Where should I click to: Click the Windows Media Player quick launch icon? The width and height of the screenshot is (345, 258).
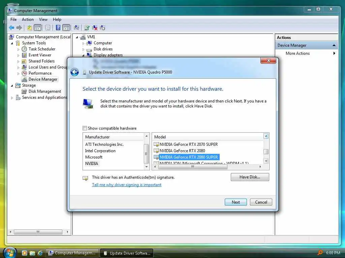pos(24,253)
